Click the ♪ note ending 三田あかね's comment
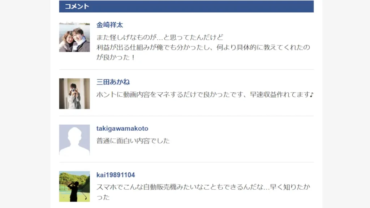 pyautogui.click(x=311, y=95)
